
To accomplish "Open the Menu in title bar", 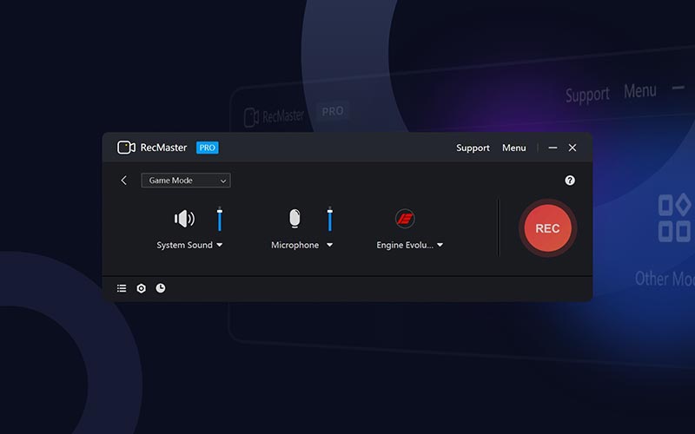I will point(513,148).
